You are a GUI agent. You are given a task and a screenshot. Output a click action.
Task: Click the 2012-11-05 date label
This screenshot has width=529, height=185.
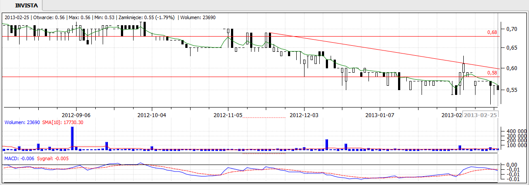pyautogui.click(x=228, y=115)
